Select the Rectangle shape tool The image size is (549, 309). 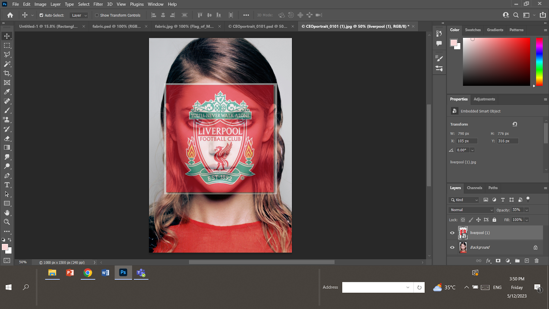[x=7, y=203]
